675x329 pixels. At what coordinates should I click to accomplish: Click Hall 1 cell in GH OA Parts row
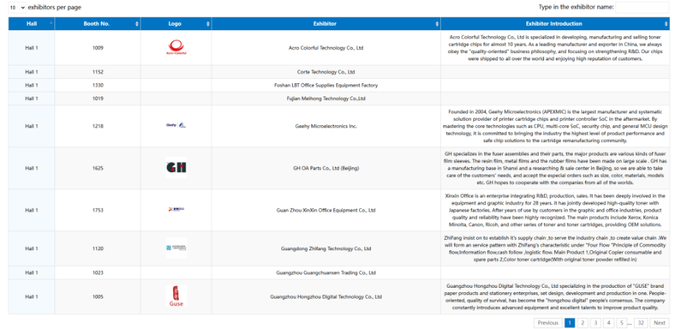[32, 168]
